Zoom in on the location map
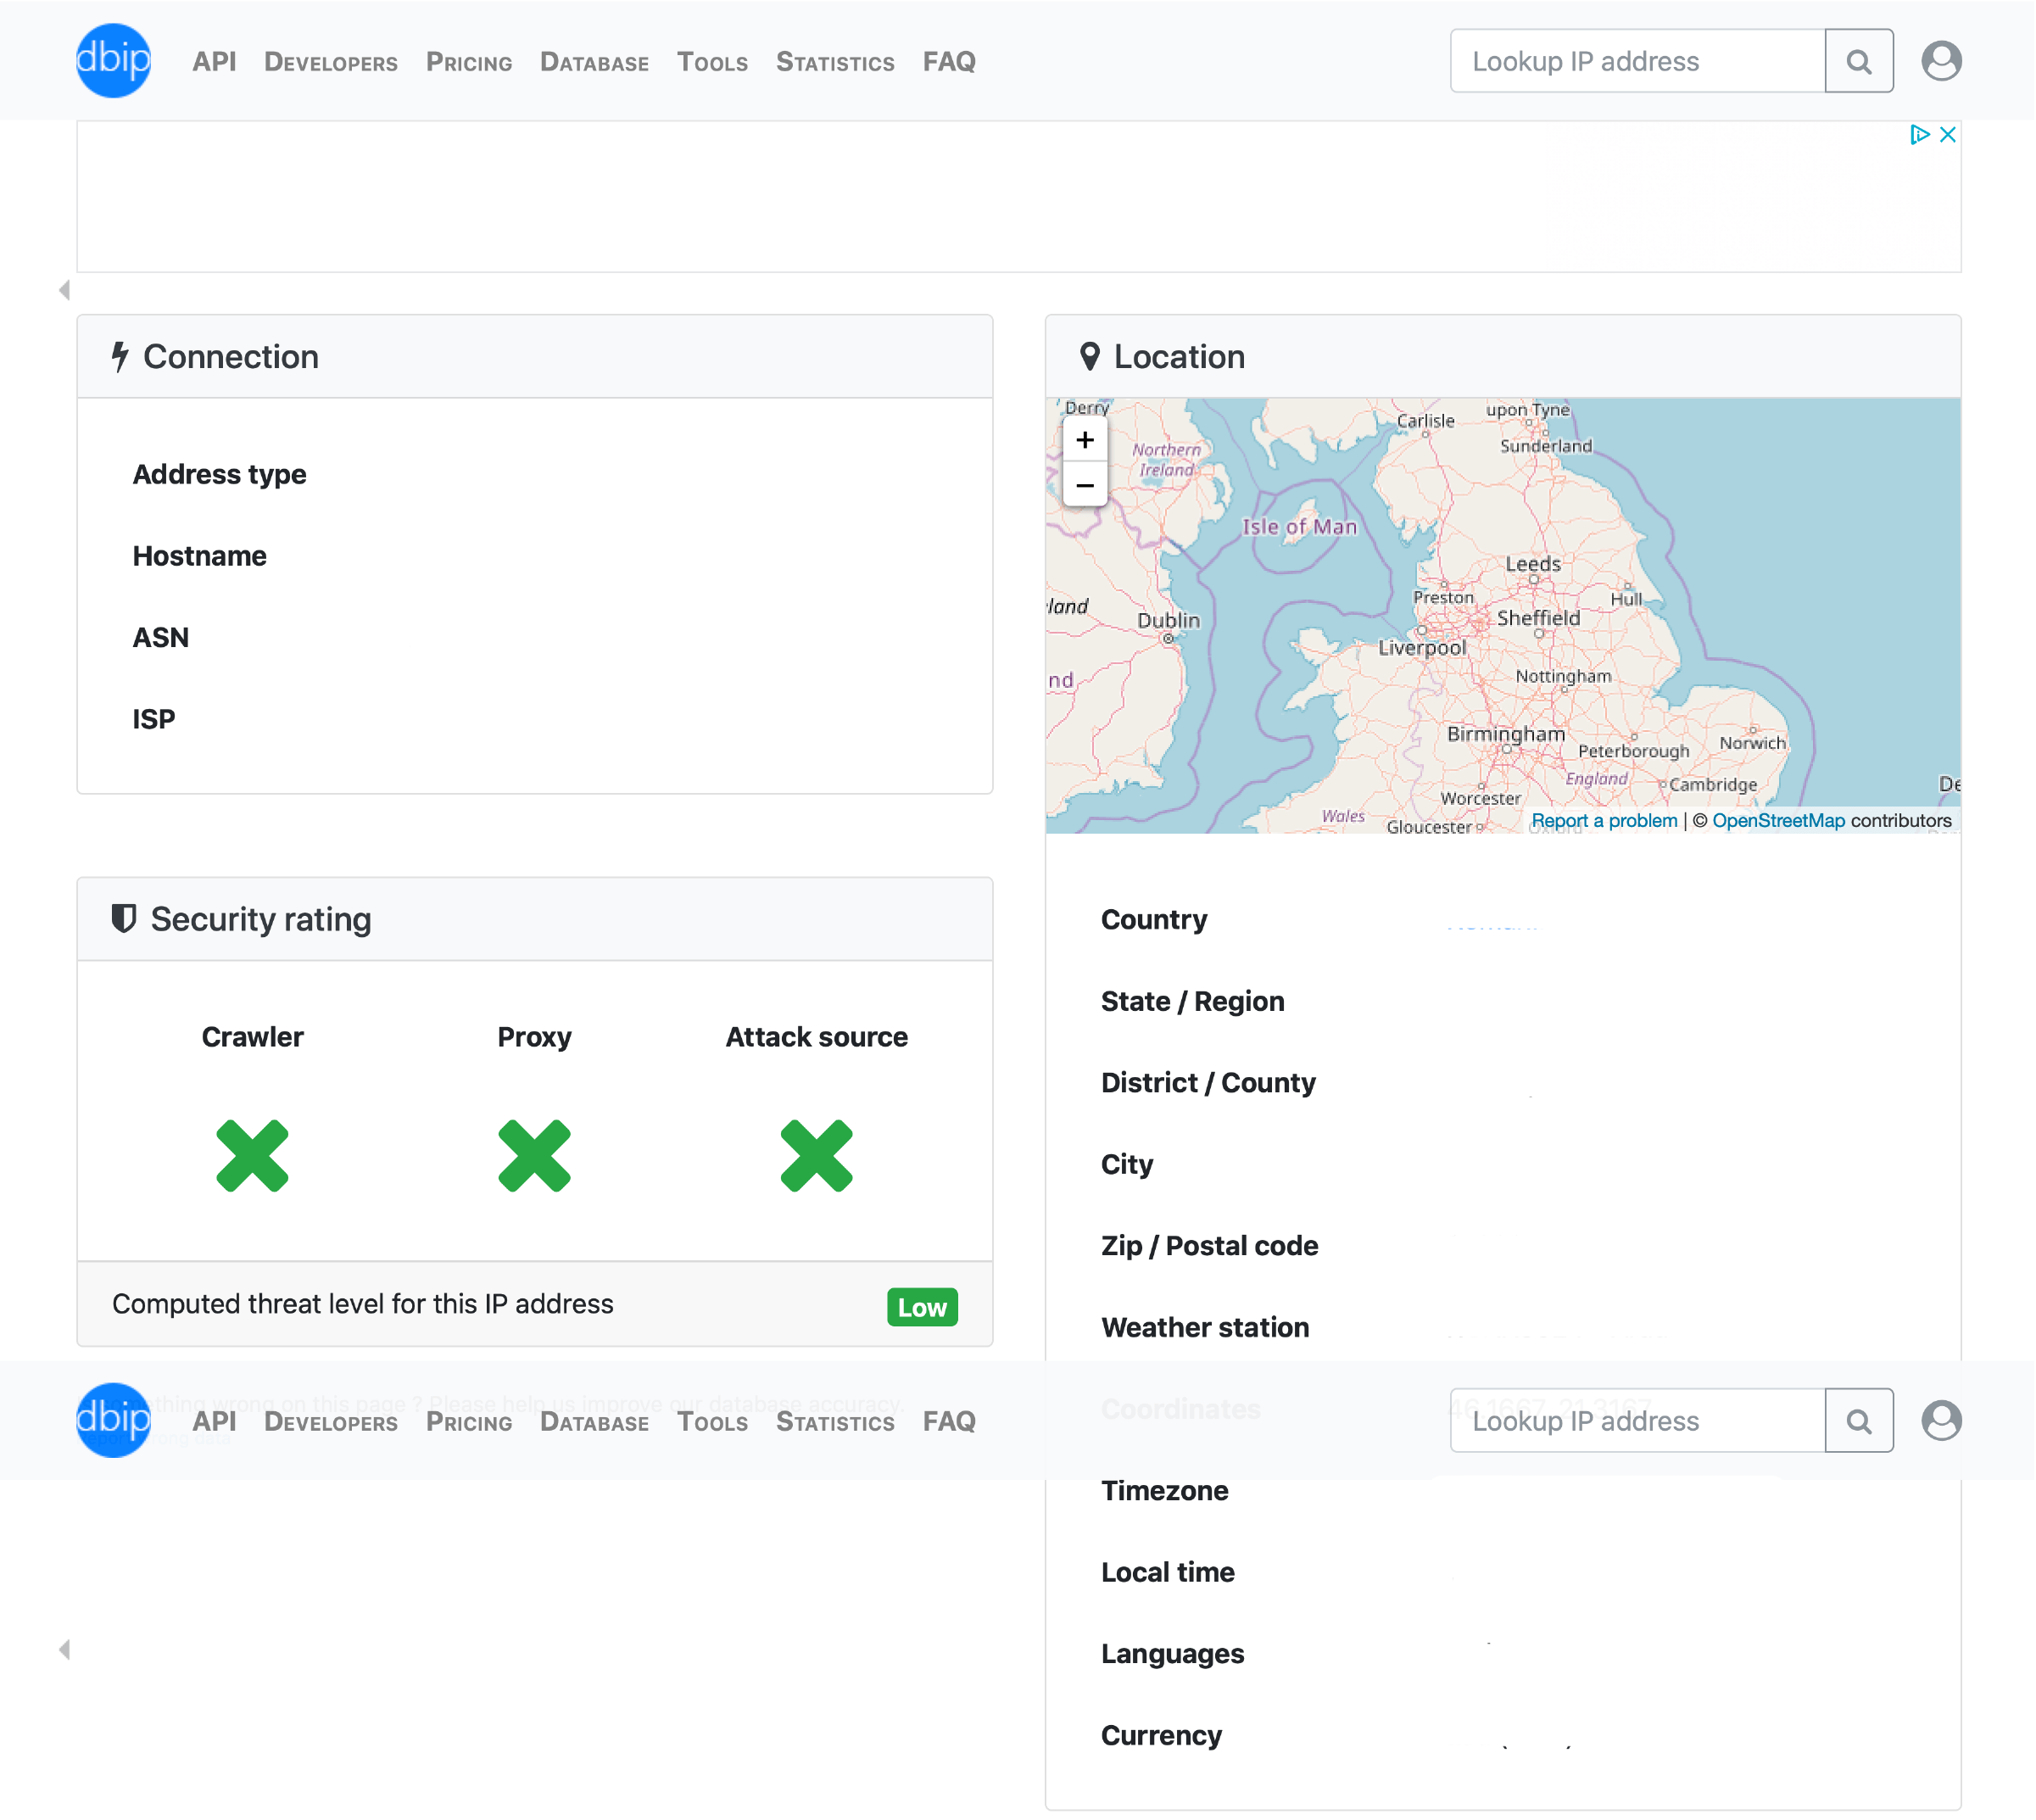 pos(1085,440)
